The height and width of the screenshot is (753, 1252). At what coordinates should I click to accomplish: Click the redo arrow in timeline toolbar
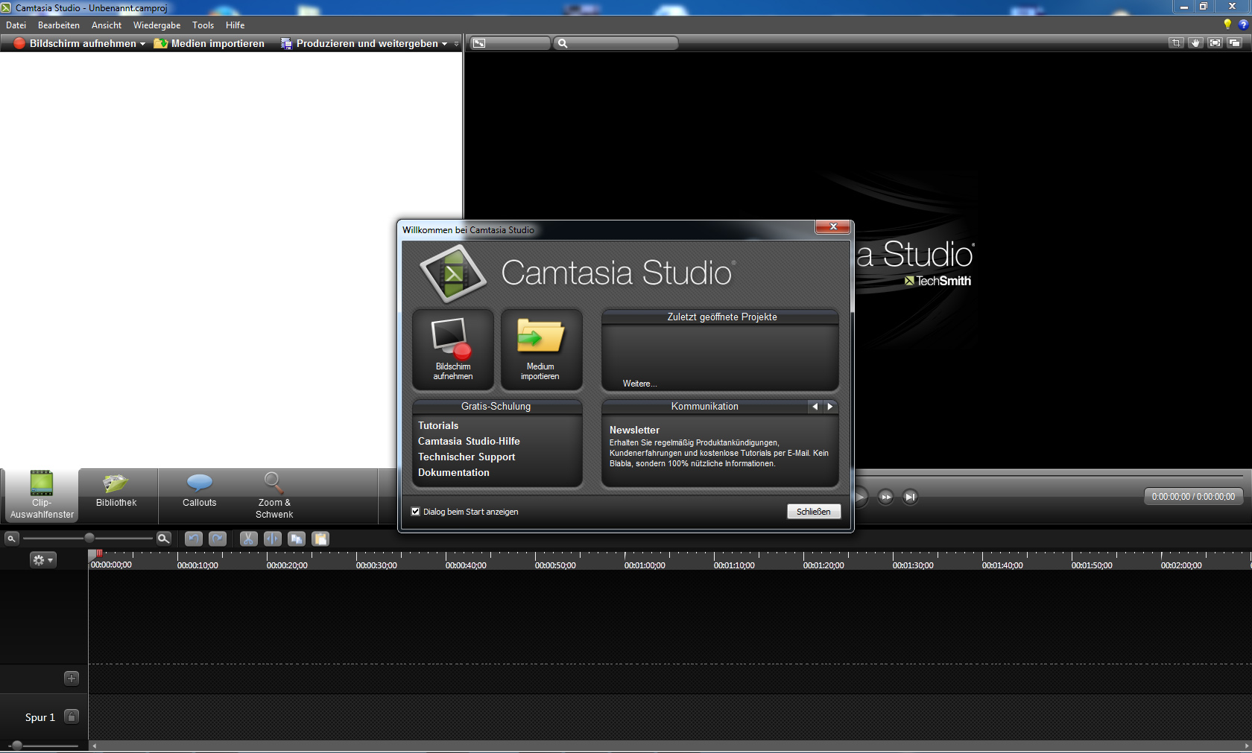point(218,538)
